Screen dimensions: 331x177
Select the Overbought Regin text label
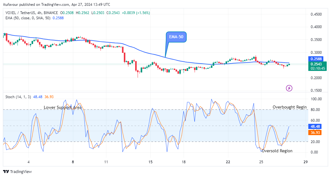(x=290, y=107)
